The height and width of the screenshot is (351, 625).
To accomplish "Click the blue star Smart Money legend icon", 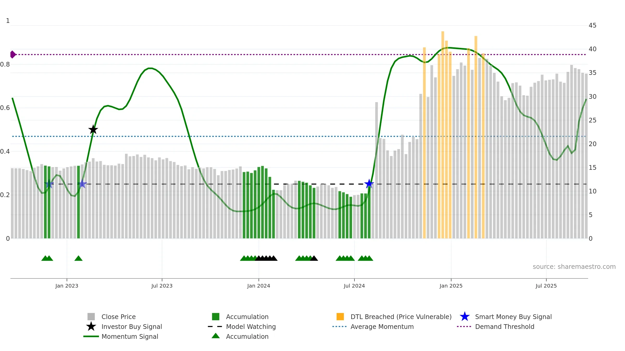I will coord(465,317).
